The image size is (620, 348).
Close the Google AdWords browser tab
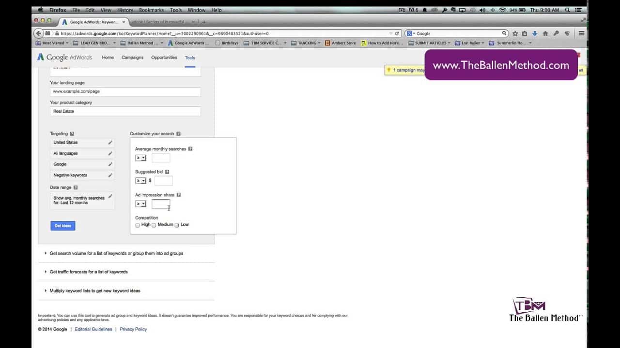coord(124,22)
